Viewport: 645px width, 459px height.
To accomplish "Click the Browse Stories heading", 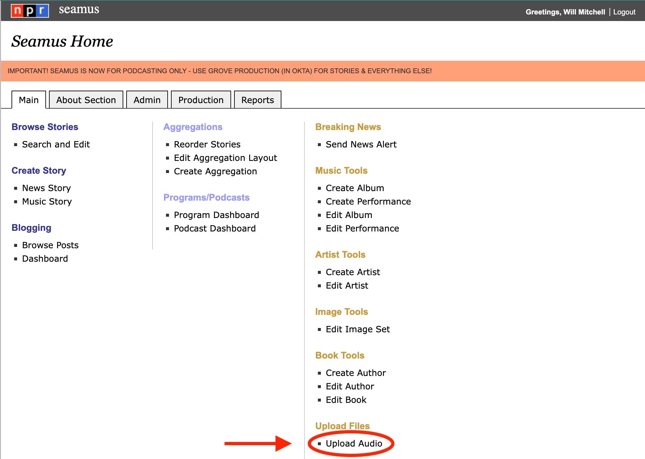I will [x=45, y=127].
